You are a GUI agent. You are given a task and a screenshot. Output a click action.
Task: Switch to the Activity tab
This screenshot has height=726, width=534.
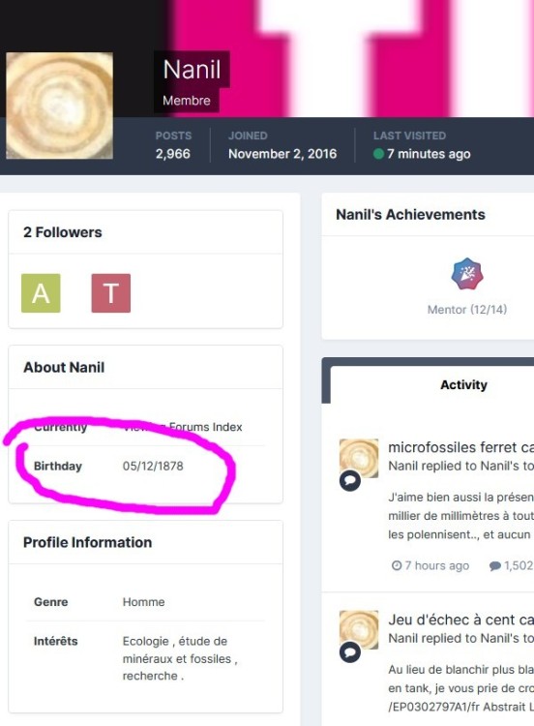(463, 384)
